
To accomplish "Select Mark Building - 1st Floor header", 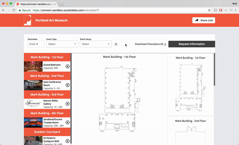I will point(47,57).
